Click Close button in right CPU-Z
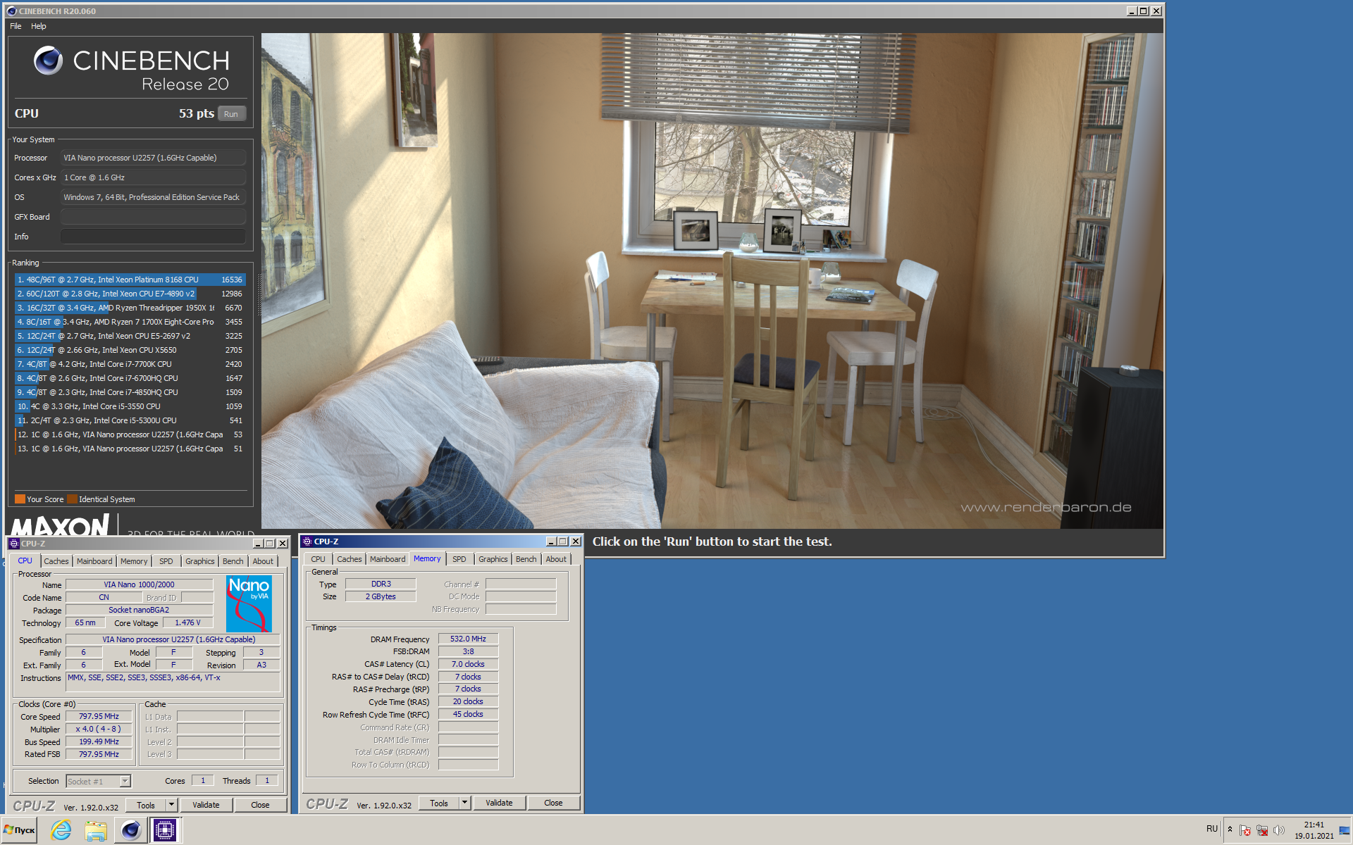Image resolution: width=1353 pixels, height=845 pixels. pos(553,803)
